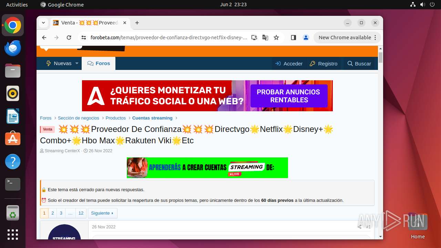
Task: Click the page vertical scrollbar thumb
Action: point(380,57)
